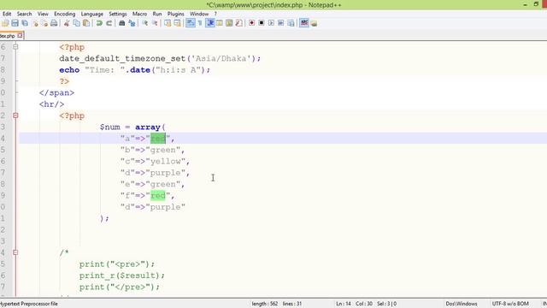The height and width of the screenshot is (308, 547).
Task: Undo the last edit
Action: pyautogui.click(x=99, y=23)
